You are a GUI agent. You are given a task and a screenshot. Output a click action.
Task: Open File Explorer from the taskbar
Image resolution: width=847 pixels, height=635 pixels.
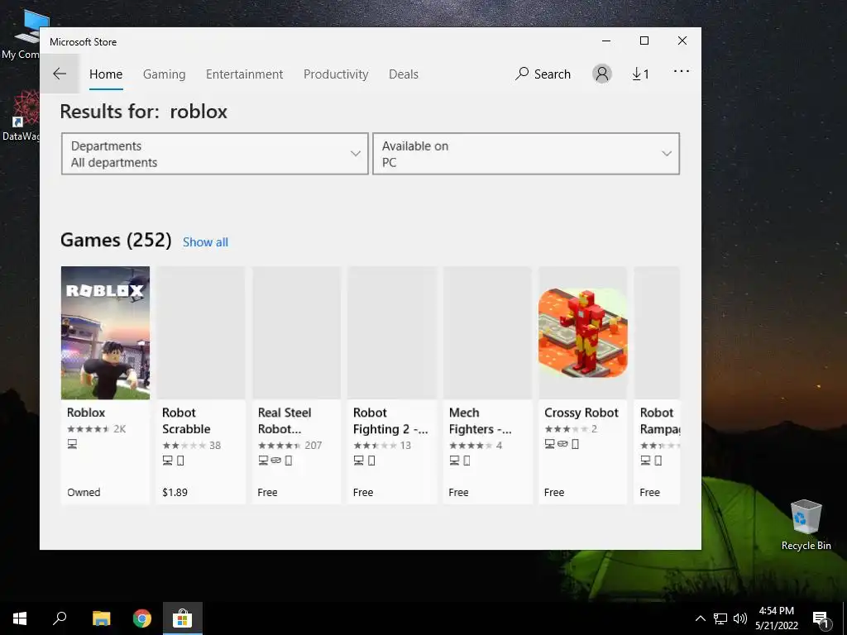coord(101,618)
